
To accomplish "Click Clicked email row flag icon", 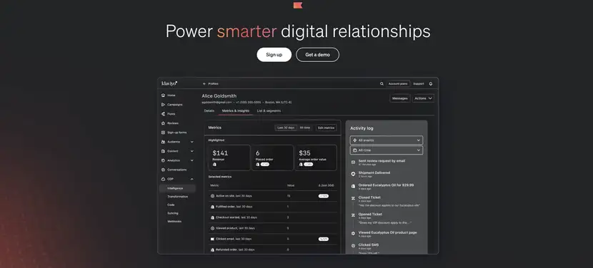I will coord(212,239).
